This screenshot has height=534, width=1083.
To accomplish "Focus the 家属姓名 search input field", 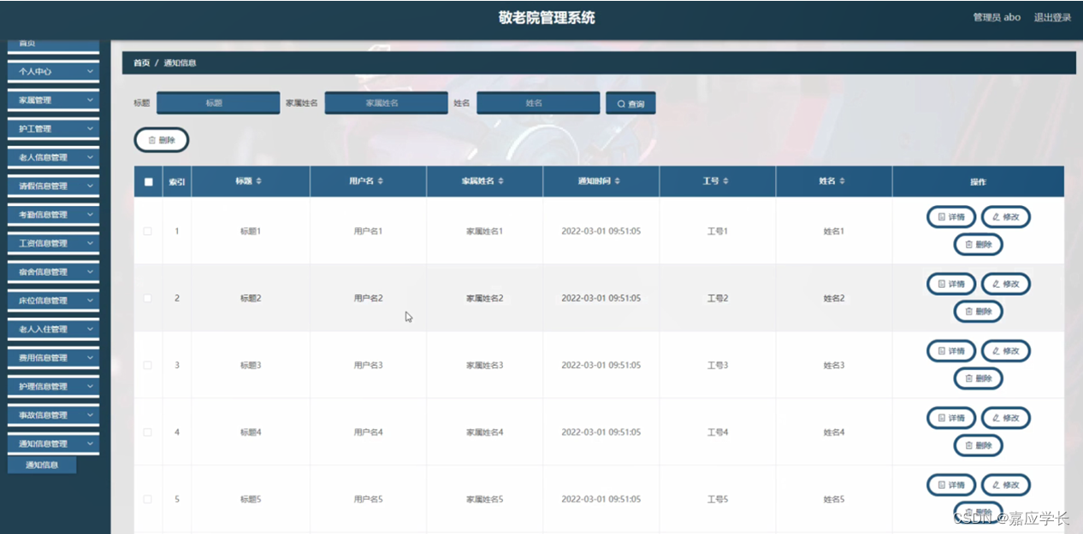I will pyautogui.click(x=386, y=103).
